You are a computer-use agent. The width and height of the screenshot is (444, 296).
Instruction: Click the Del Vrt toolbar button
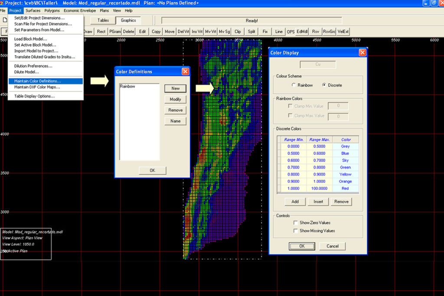point(183,32)
